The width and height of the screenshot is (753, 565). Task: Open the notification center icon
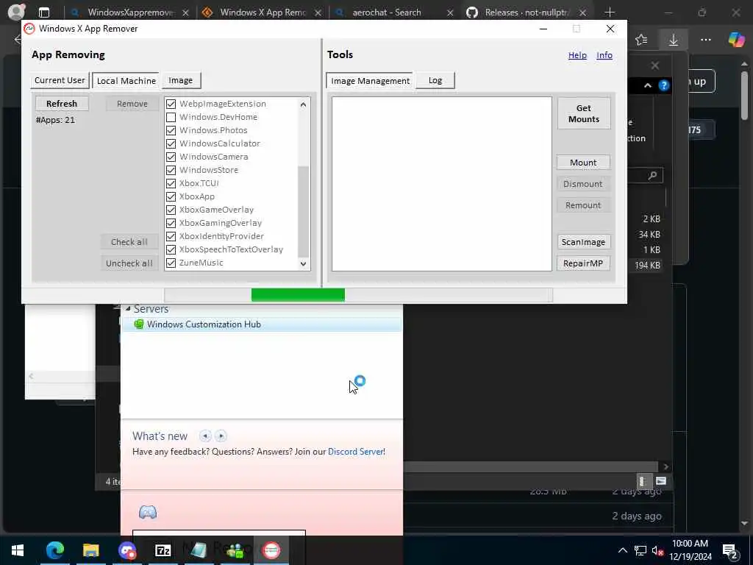pos(729,551)
